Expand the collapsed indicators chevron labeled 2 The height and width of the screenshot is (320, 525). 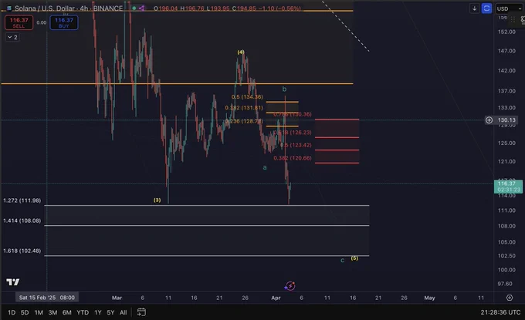12,37
